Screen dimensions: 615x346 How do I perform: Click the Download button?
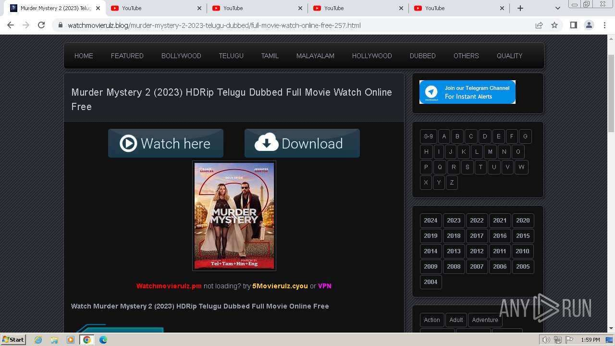[302, 143]
